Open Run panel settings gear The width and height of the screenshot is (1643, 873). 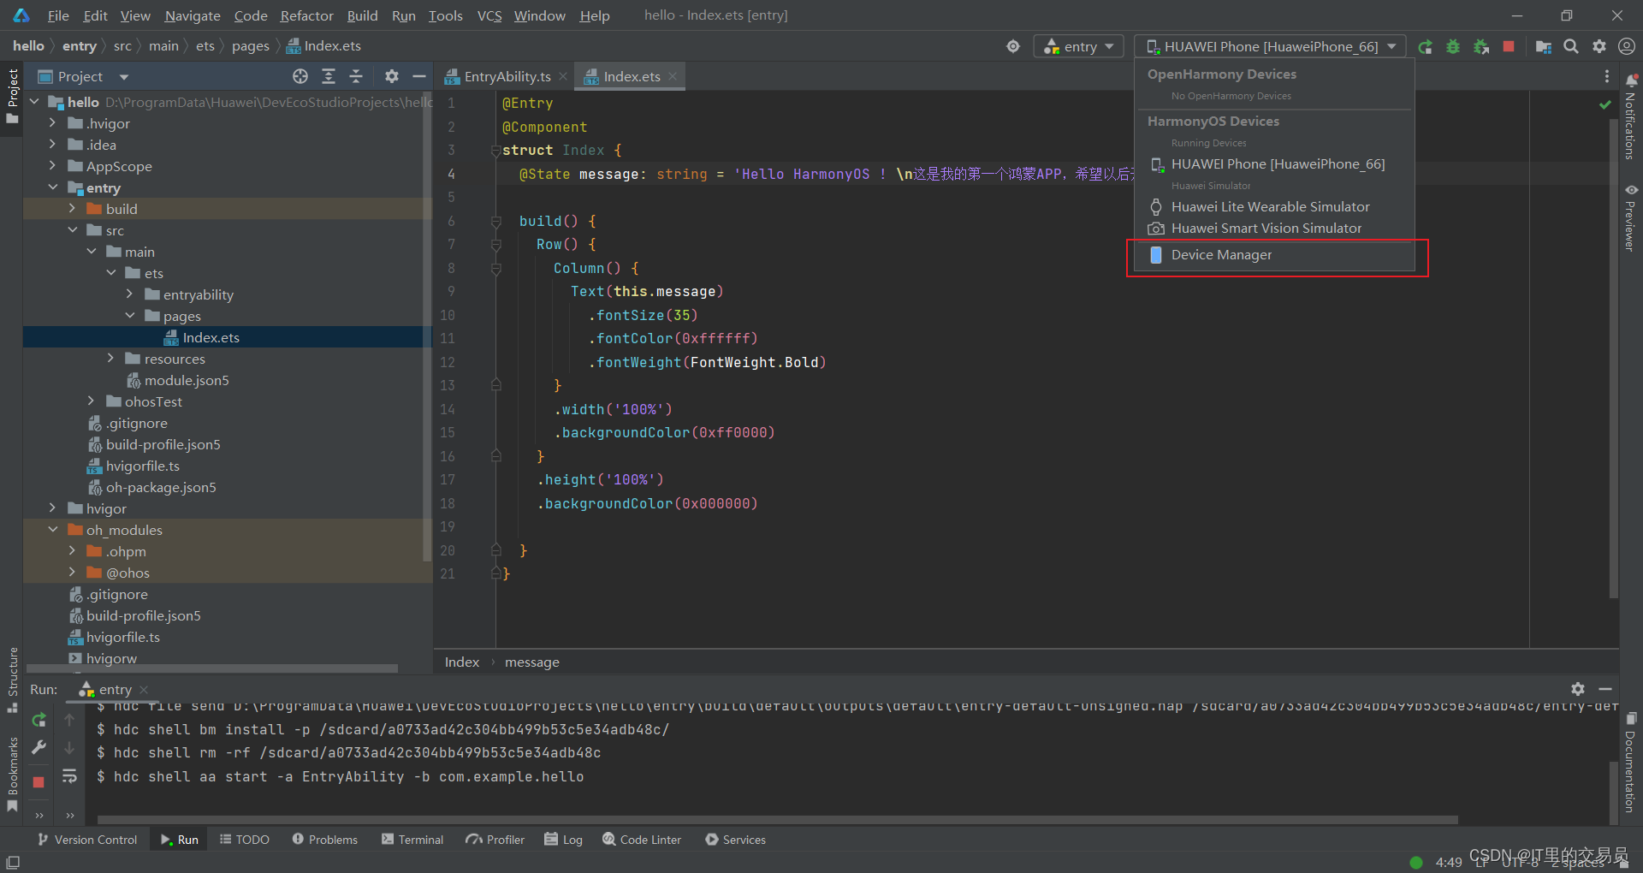coord(1578,689)
